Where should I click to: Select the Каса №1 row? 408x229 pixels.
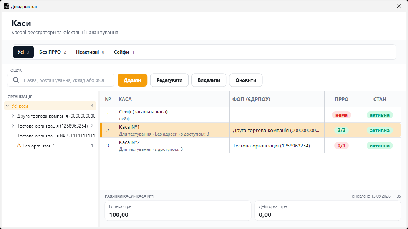click(x=250, y=130)
